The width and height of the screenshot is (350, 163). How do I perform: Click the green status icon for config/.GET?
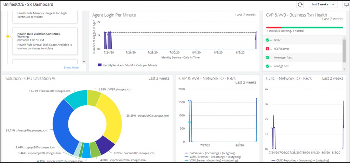268,66
